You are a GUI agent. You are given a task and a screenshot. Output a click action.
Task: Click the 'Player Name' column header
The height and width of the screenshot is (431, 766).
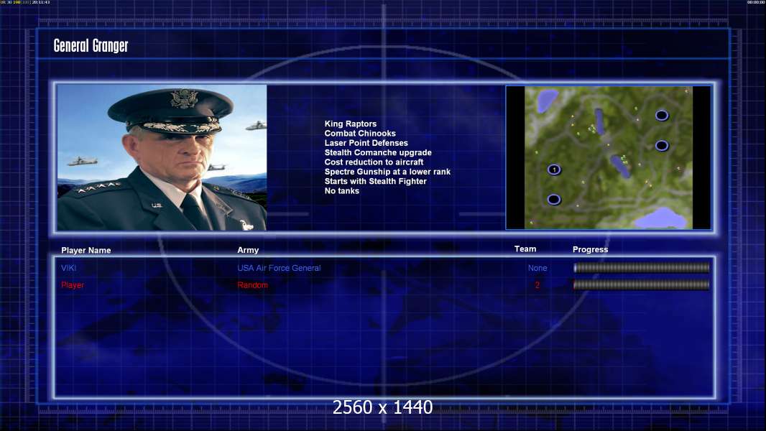coord(86,251)
